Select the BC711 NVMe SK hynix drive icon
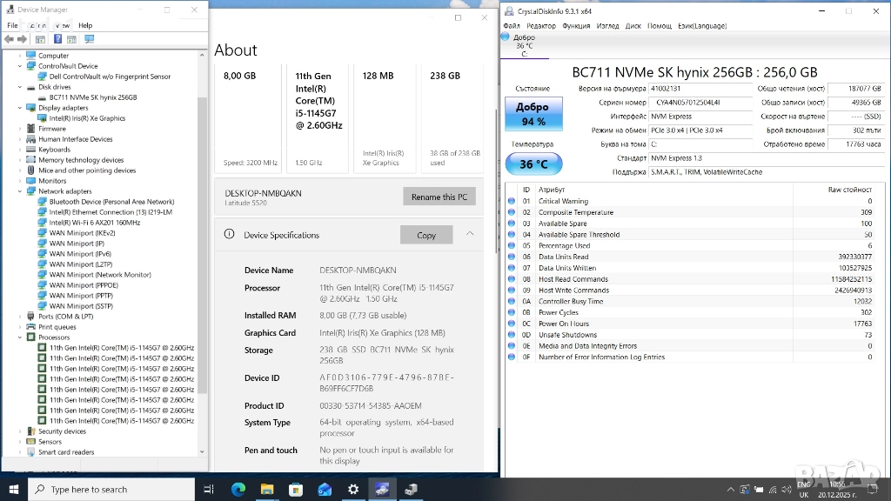891x501 pixels. coord(42,97)
